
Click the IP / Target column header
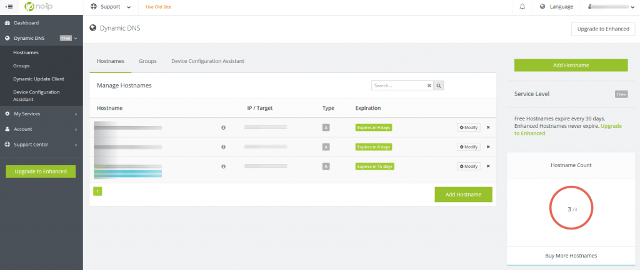click(259, 108)
